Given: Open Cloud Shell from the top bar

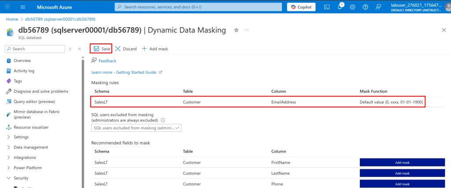Looking at the screenshot, I should point(327,7).
